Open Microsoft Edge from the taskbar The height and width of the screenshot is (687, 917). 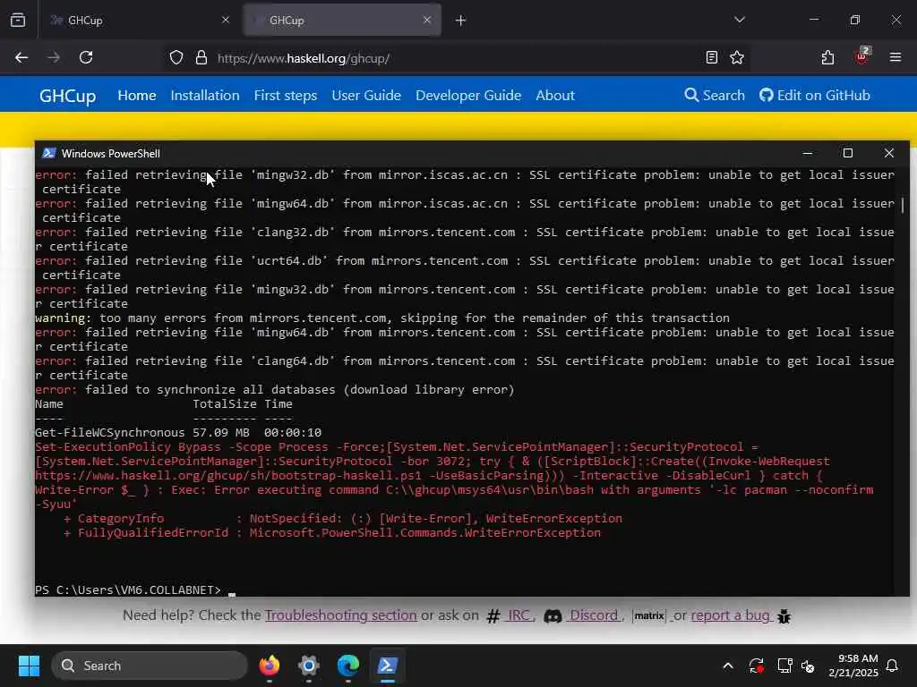tap(348, 666)
